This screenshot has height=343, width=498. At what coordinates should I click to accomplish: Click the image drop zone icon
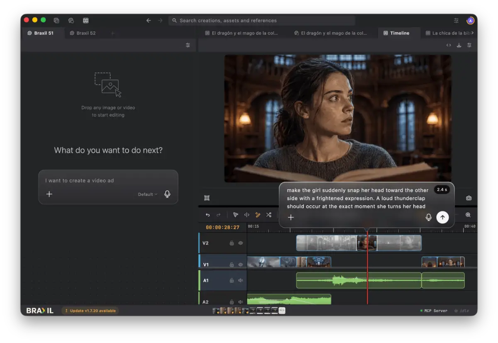[108, 85]
